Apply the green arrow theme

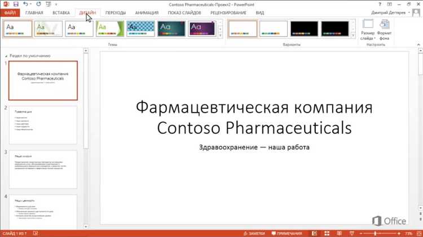pos(110,29)
